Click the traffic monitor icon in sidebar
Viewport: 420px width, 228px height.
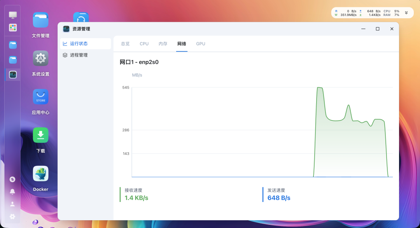(12, 179)
